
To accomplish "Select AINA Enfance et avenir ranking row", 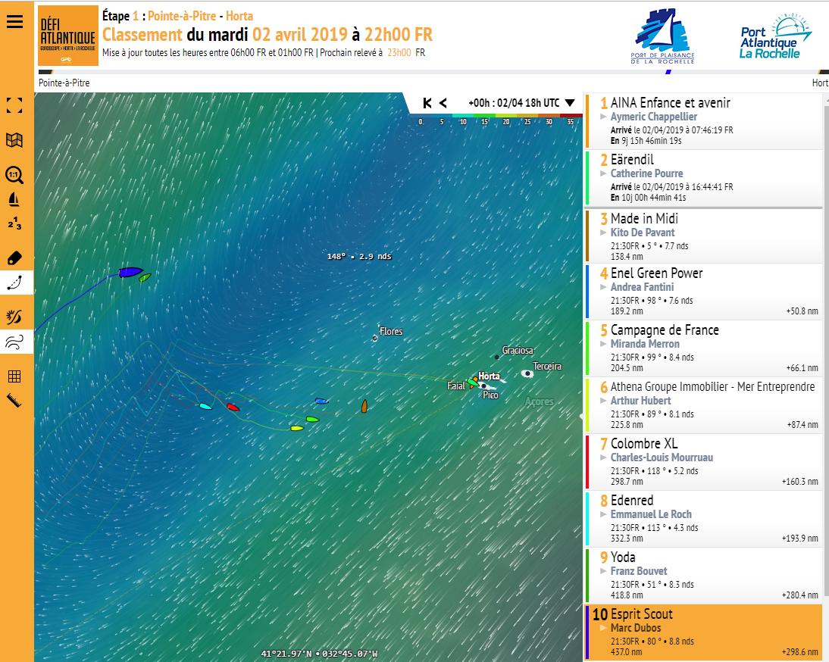I will click(704, 121).
